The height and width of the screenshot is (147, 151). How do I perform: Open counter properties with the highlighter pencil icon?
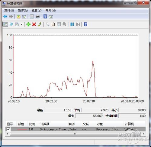point(40,24)
